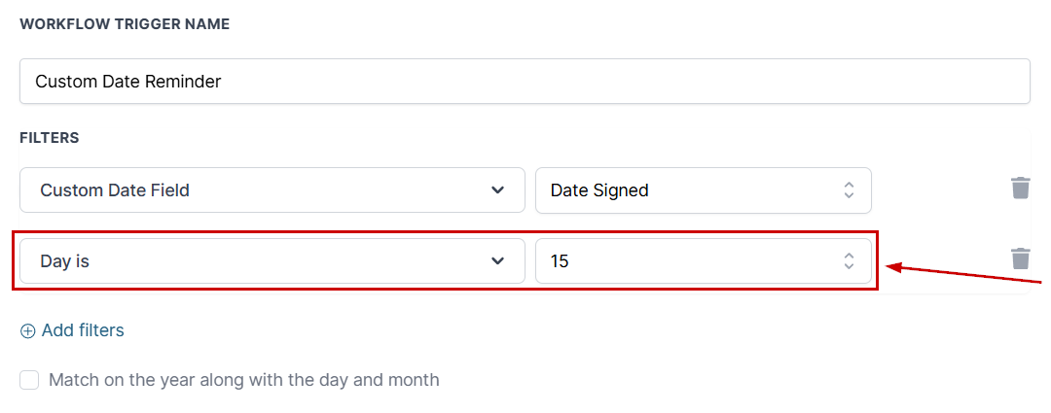1051x413 pixels.
Task: Click the chevron in Custom Date Field dropdown
Action: pos(498,190)
